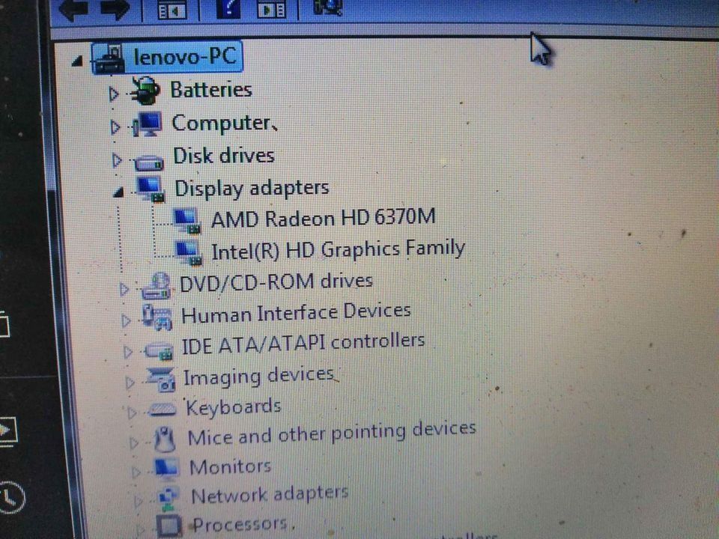Select the Computer label in the tree

coord(221,123)
